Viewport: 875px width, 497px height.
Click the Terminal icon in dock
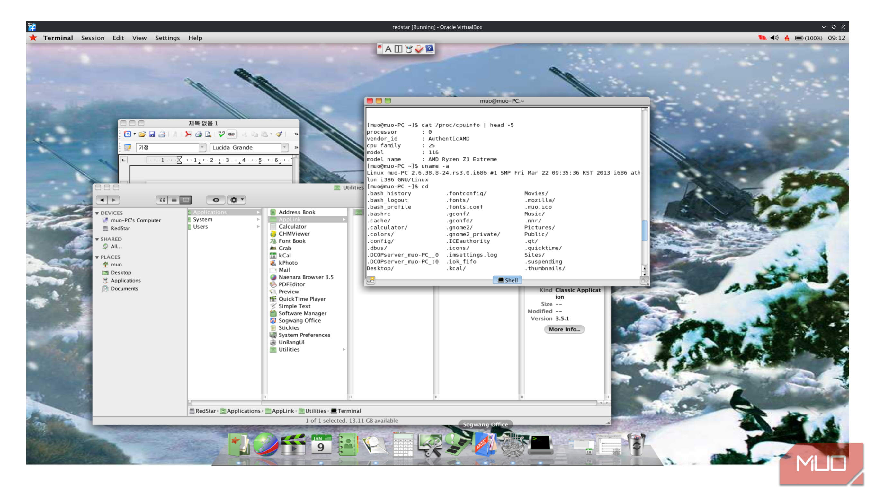(x=540, y=444)
